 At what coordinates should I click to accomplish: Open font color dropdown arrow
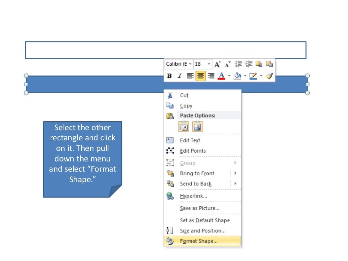click(229, 76)
